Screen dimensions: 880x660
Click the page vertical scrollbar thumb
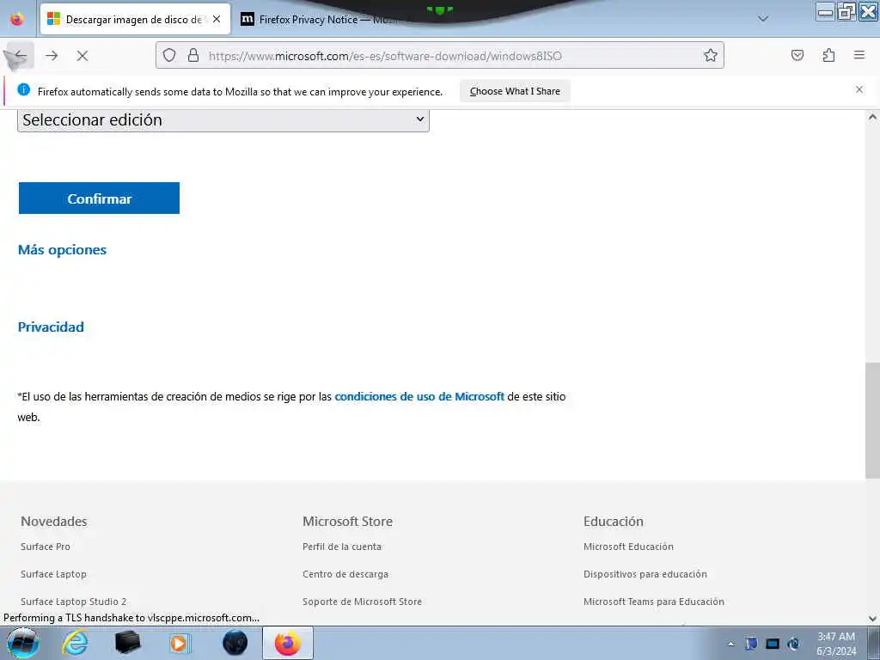click(872, 420)
